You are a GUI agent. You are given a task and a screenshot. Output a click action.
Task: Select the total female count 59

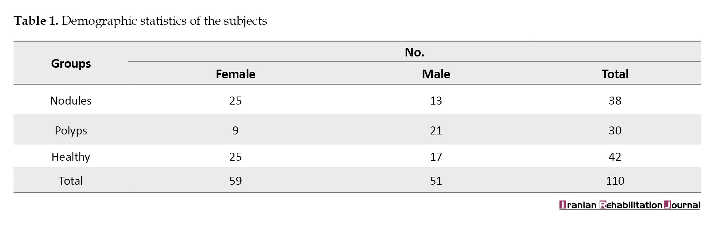click(x=235, y=181)
